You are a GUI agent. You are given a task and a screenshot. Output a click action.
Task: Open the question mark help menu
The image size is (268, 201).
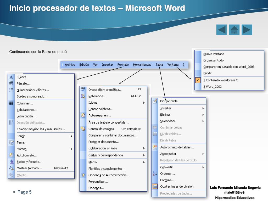pyautogui.click(x=183, y=65)
